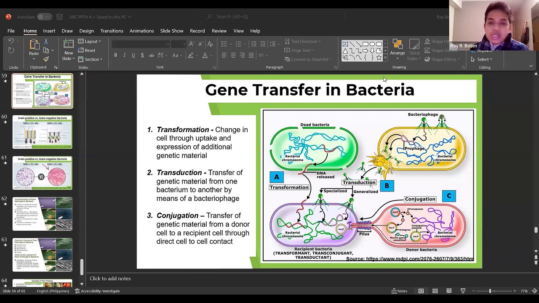Toggle Text Shadow formatting
The width and height of the screenshot is (539, 303).
142,55
